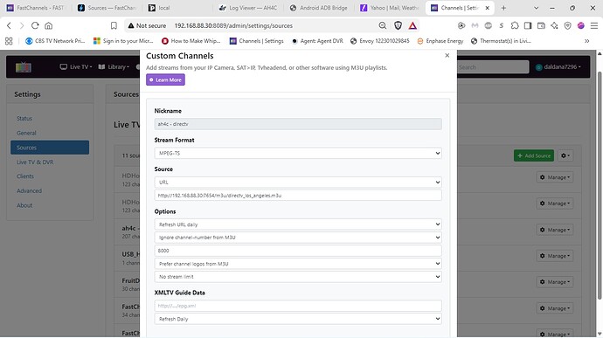The height and width of the screenshot is (338, 603).
Task: Open the Envoy 122301029845 bookmark
Action: [380, 41]
